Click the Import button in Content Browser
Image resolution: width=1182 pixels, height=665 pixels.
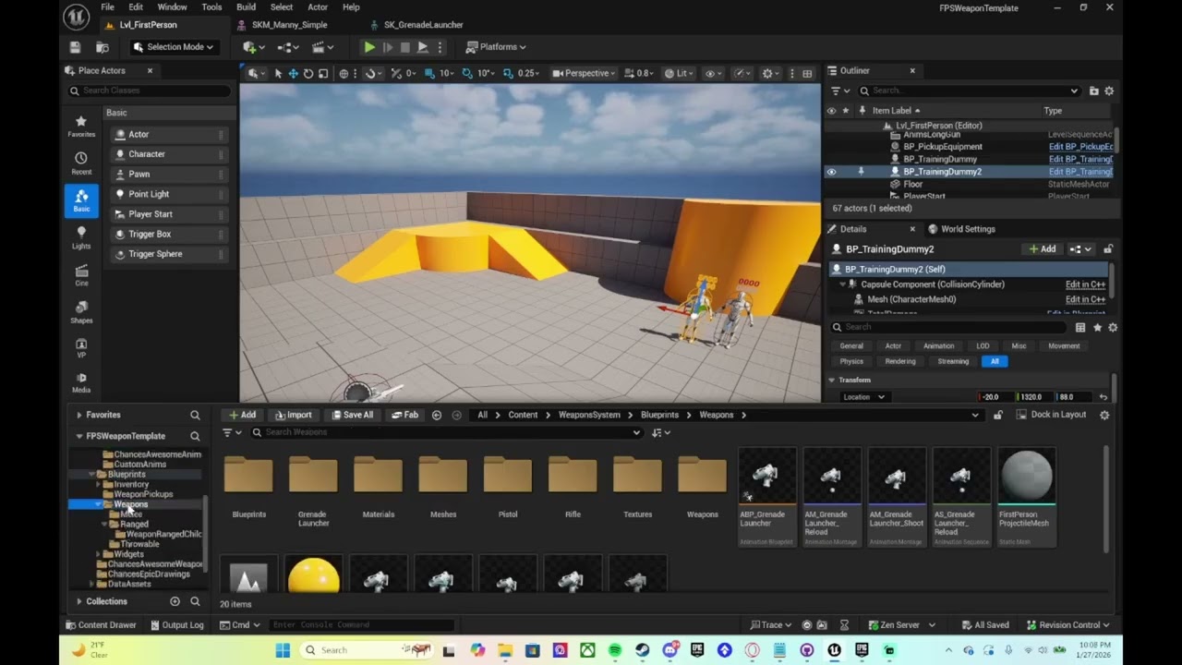[294, 416]
